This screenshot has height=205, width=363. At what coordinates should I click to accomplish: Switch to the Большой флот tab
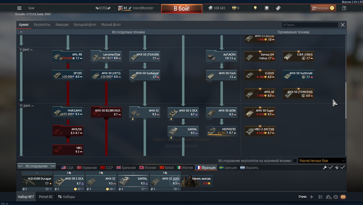pos(85,25)
